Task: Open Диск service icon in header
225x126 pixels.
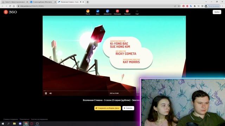Action: tap(98, 12)
